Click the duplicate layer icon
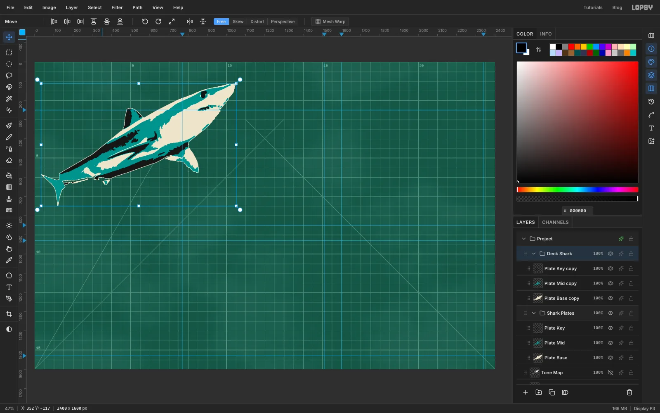 pyautogui.click(x=552, y=392)
